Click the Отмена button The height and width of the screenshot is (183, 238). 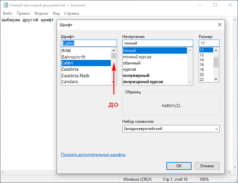207,166
